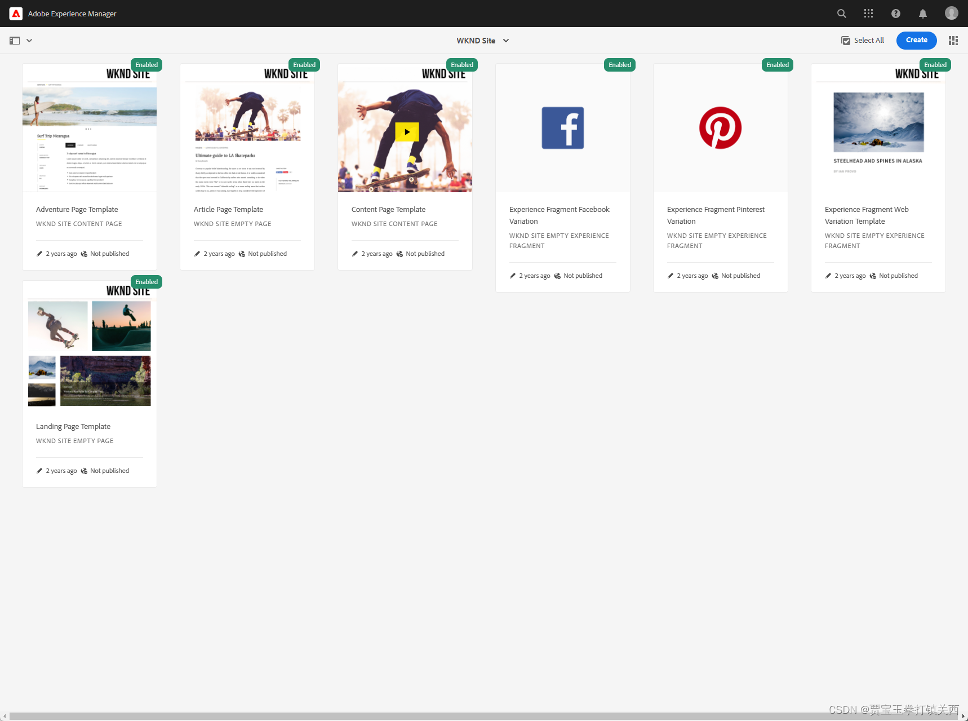Click the Adventure Page Template title

coord(77,209)
